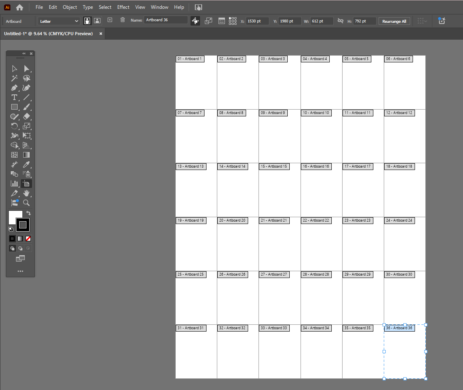Choose the Line Segment tool
463x390 pixels.
[26, 97]
